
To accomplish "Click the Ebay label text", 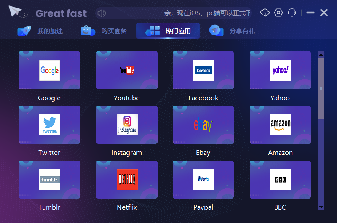I will (x=203, y=153).
